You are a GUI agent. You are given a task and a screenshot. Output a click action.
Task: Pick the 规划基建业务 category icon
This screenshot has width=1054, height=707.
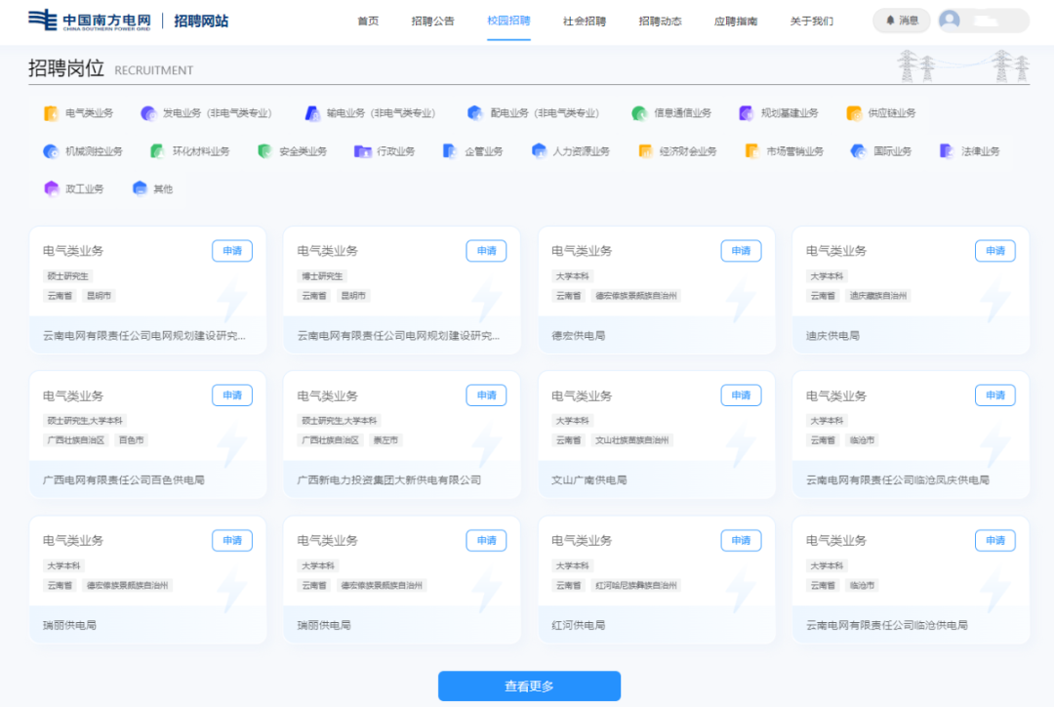click(747, 113)
